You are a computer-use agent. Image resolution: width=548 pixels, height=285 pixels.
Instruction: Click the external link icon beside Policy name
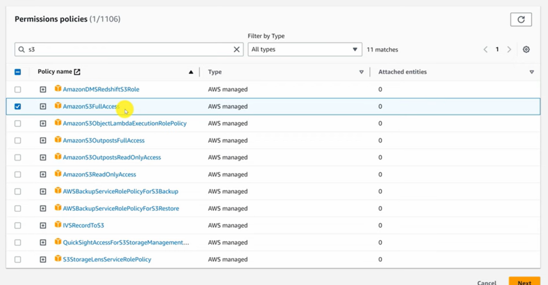click(77, 72)
